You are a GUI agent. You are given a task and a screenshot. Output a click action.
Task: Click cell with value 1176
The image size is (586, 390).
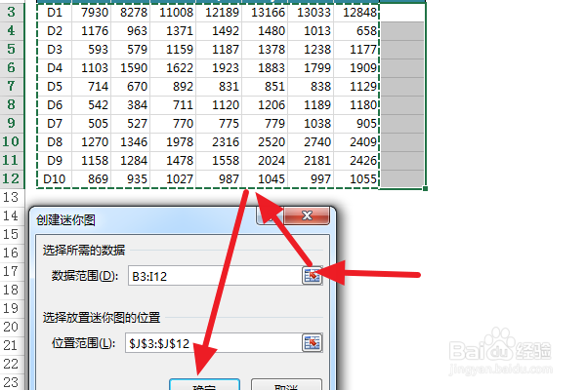coord(92,30)
